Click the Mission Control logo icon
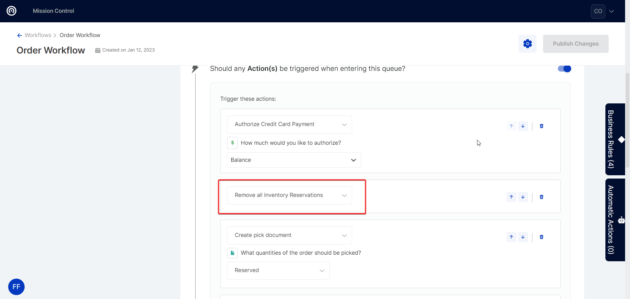Viewport: 630px width, 299px height. pos(11,11)
